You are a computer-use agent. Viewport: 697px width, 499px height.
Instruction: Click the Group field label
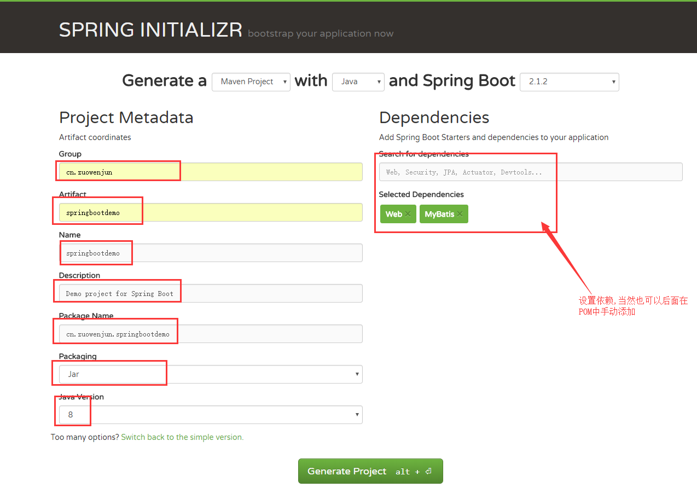70,154
